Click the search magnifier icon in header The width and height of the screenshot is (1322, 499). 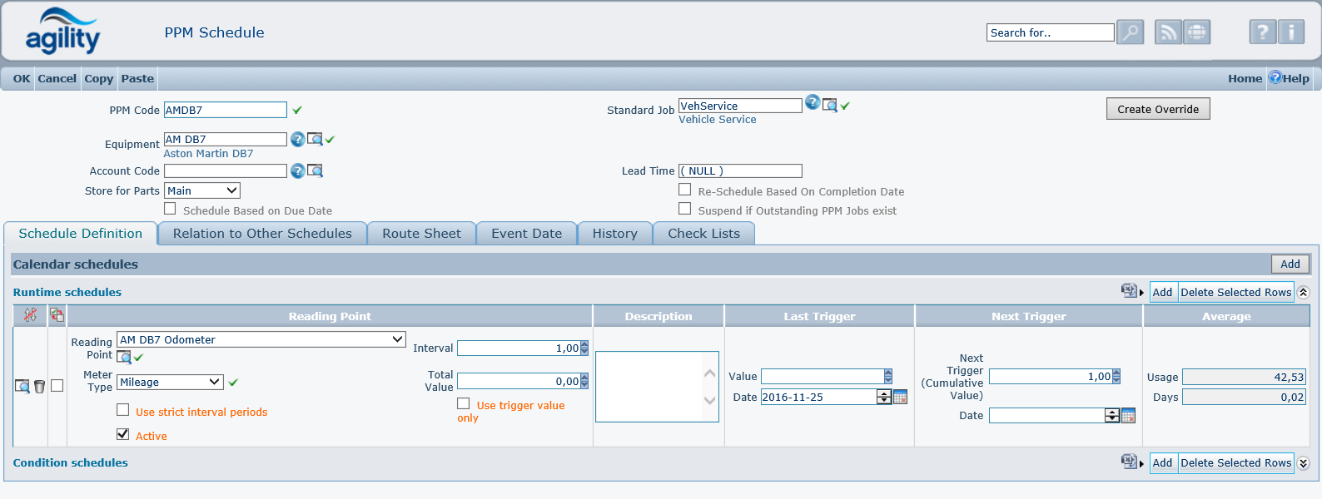click(x=1130, y=32)
